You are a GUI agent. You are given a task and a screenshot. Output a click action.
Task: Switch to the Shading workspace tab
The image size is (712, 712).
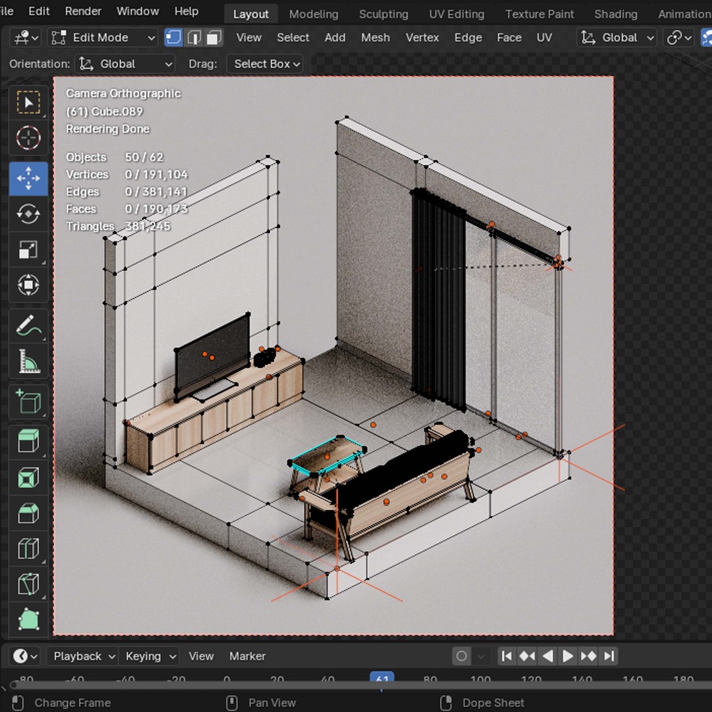pos(616,14)
